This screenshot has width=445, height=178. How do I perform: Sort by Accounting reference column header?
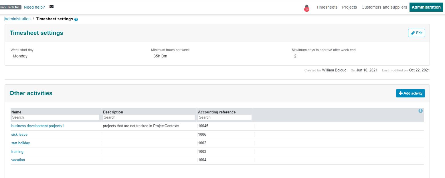tap(217, 112)
